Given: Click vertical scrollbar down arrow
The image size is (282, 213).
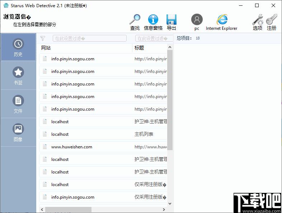Looking at the screenshot, I should [x=170, y=203].
